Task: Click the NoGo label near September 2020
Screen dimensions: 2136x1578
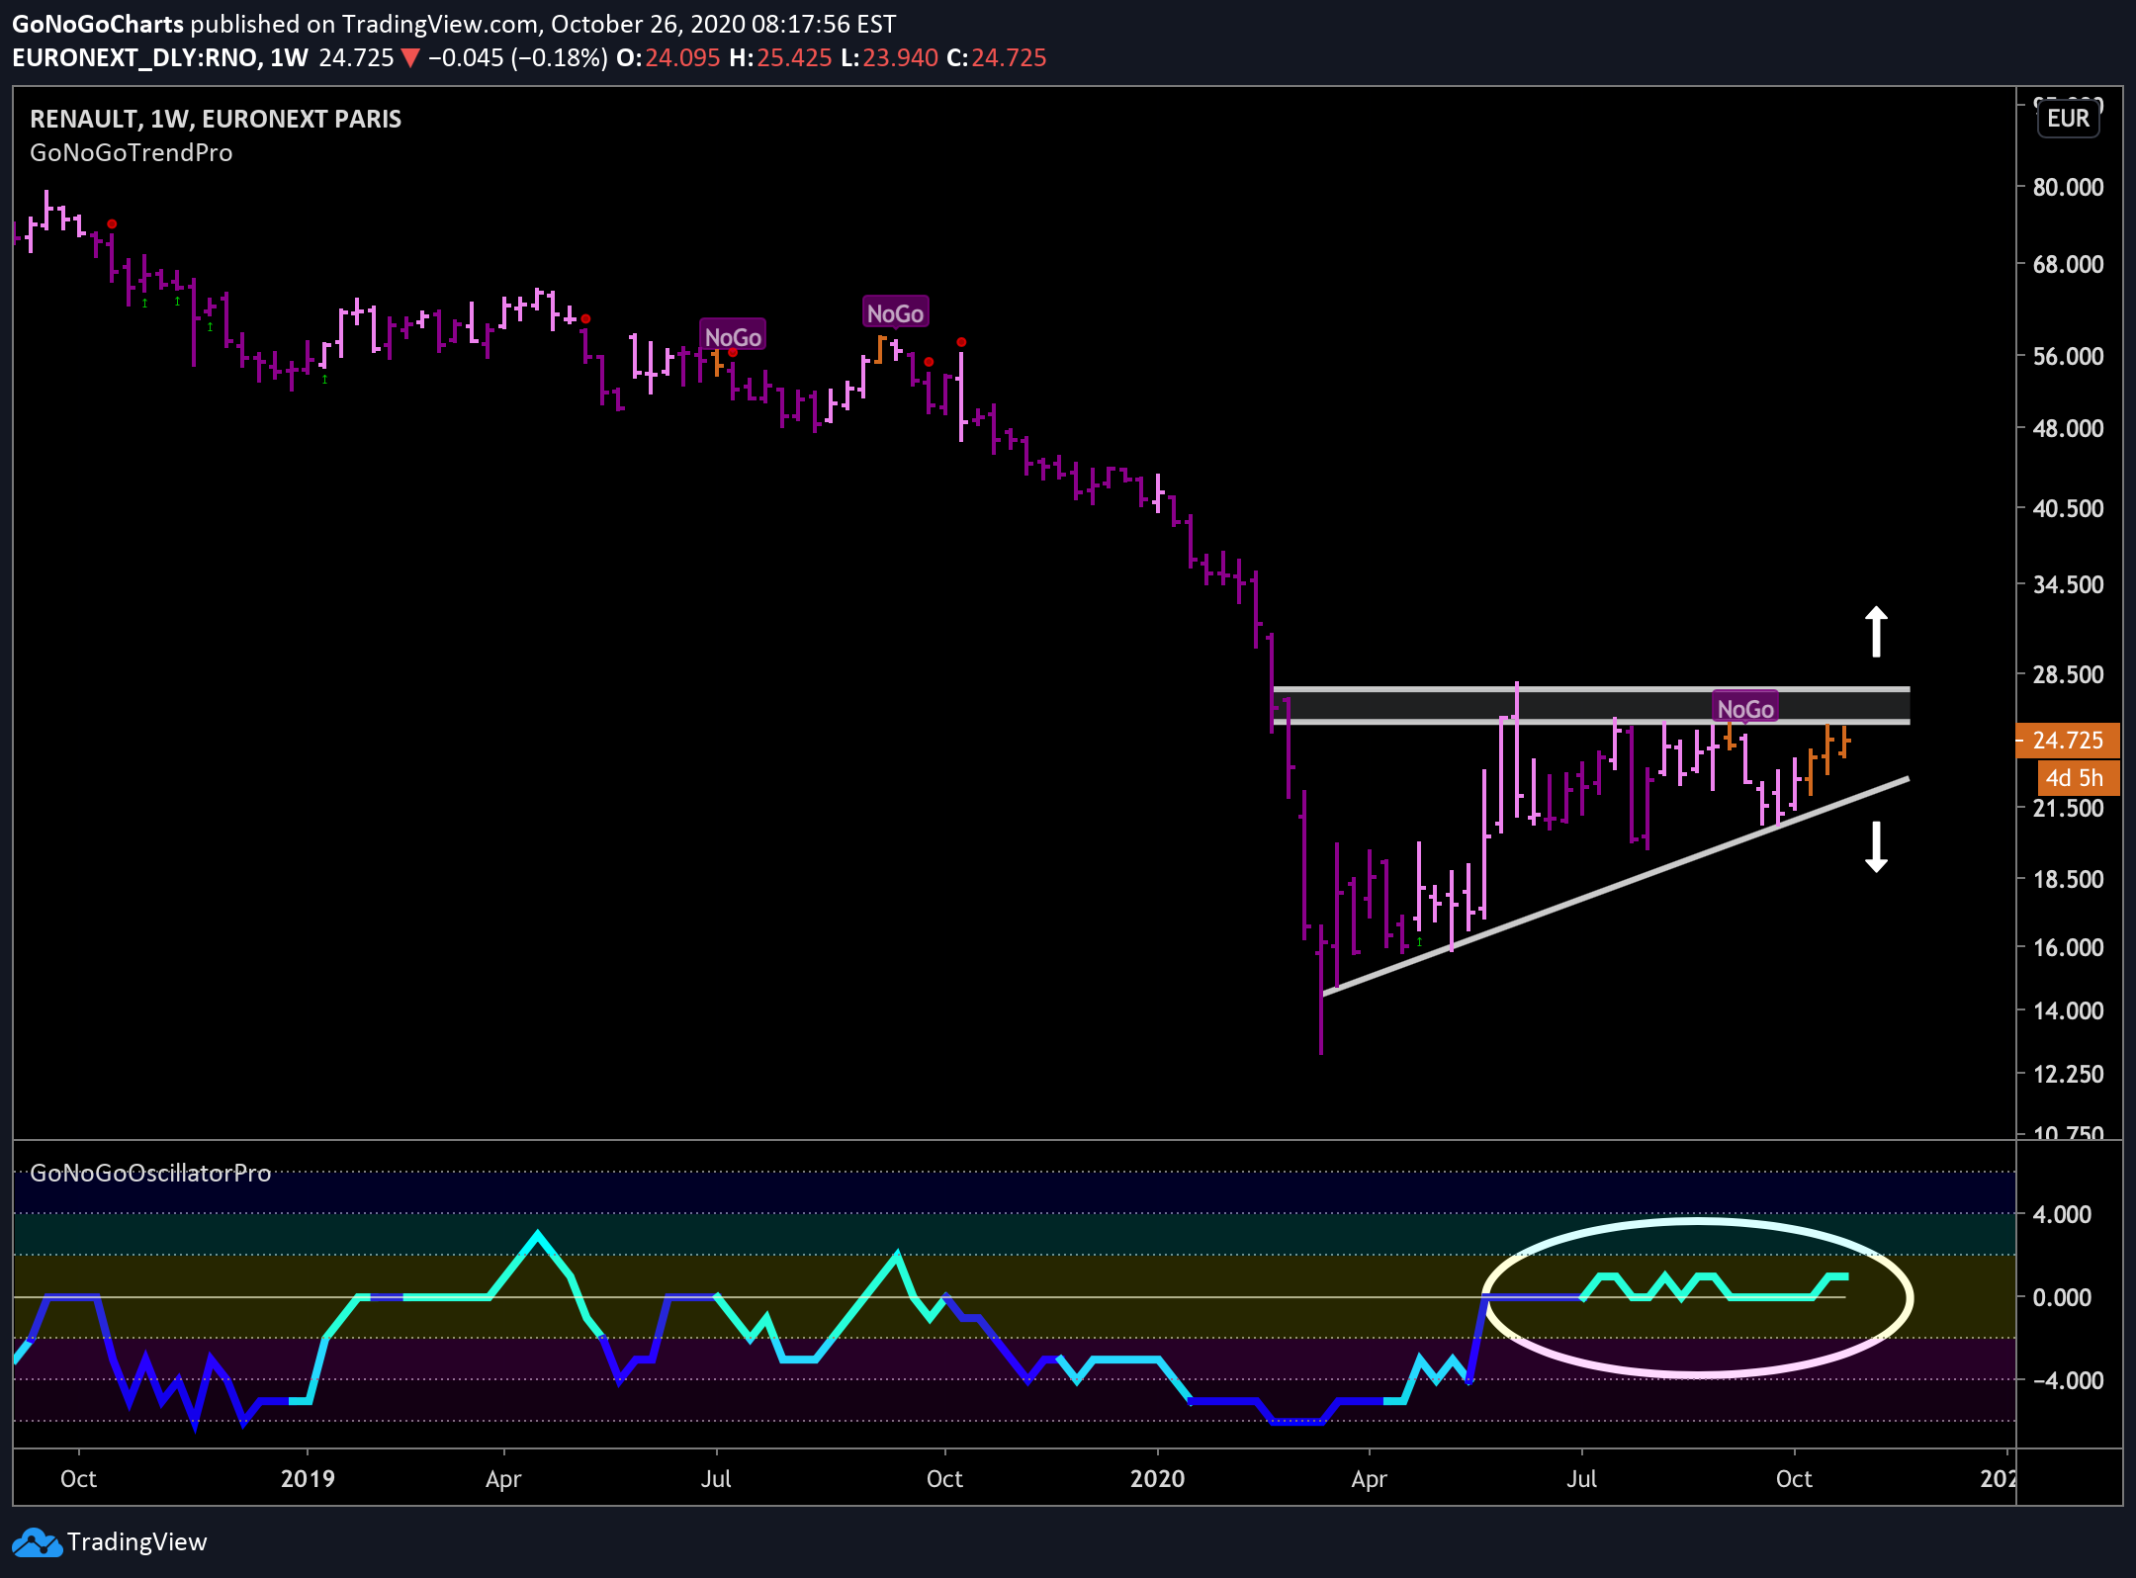Action: pos(1745,709)
